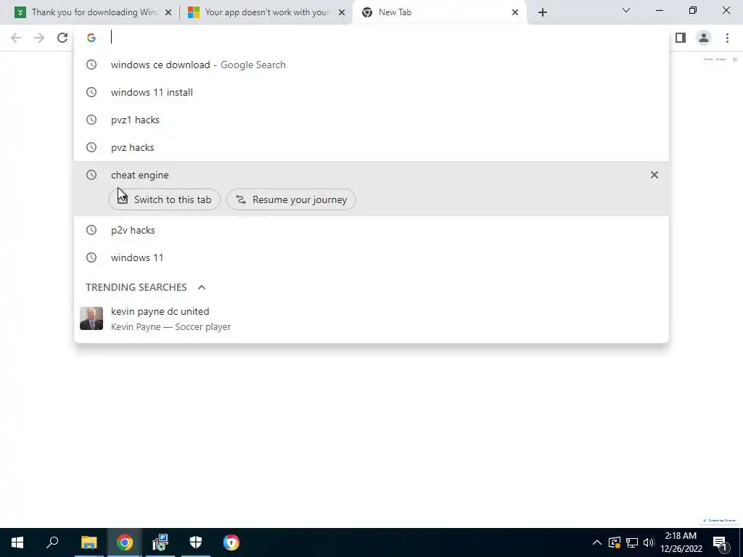The image size is (743, 557).
Task: Open the clock showing 2:18 AM
Action: coord(681,542)
